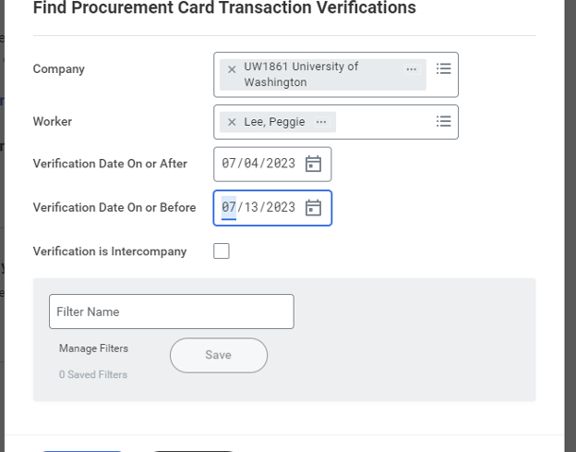
Task: Click the Save filter button
Action: coord(219,355)
